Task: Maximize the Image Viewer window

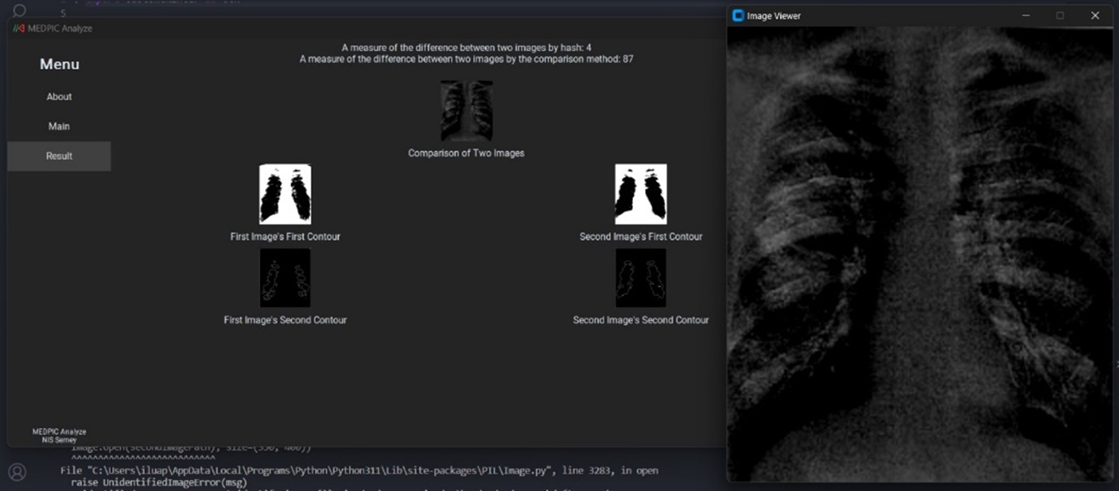Action: pyautogui.click(x=1060, y=15)
